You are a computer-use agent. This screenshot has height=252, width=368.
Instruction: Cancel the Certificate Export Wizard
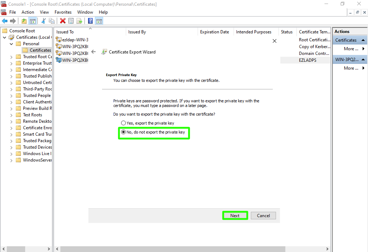point(263,215)
